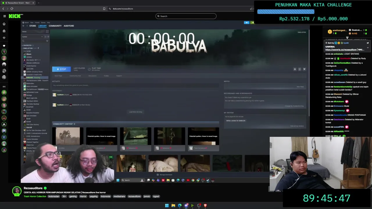Hide the pinned chat message
The width and height of the screenshot is (372, 209).
[x=368, y=43]
